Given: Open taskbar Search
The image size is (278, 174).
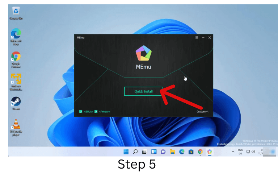Looking at the screenshot, I should coord(135,152).
